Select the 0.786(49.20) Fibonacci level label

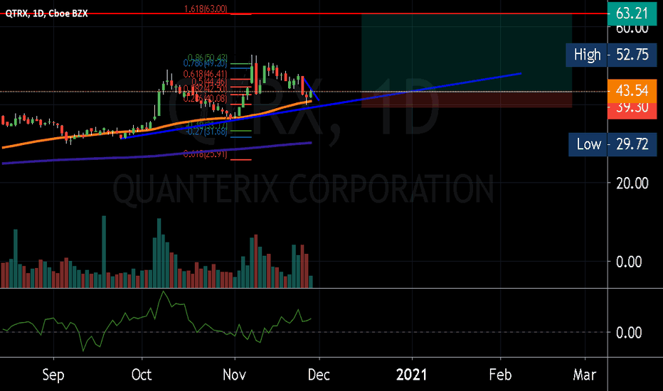coord(205,63)
